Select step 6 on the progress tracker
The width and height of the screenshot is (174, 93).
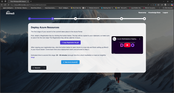tap(144, 19)
